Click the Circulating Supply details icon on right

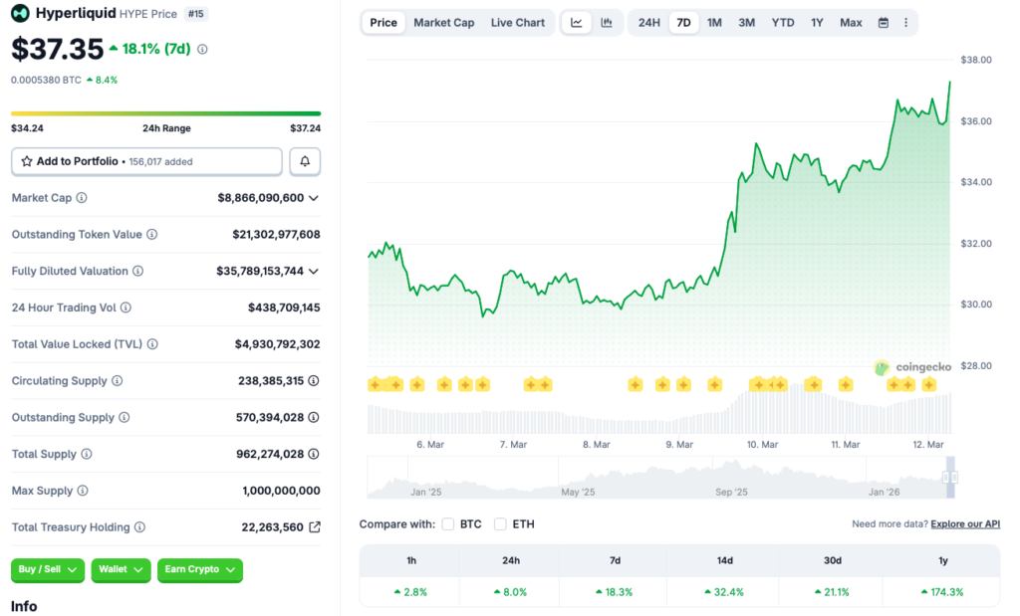click(x=314, y=381)
